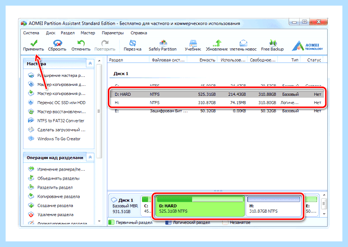Click the AOMEI Technology logo

click(x=307, y=45)
